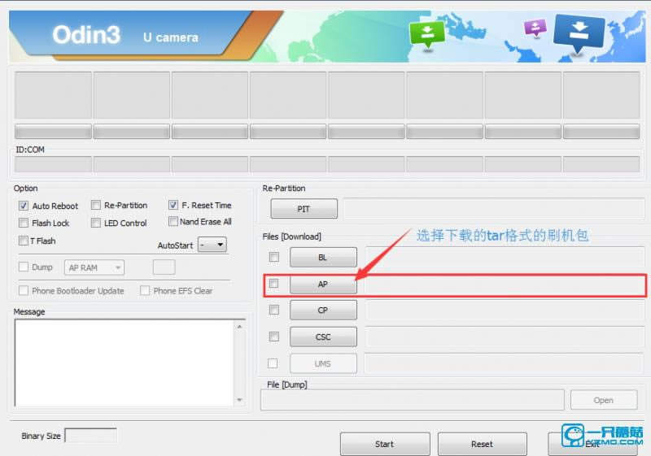Viewport: 651px width, 456px height.
Task: Click the PIT file button
Action: click(x=304, y=209)
